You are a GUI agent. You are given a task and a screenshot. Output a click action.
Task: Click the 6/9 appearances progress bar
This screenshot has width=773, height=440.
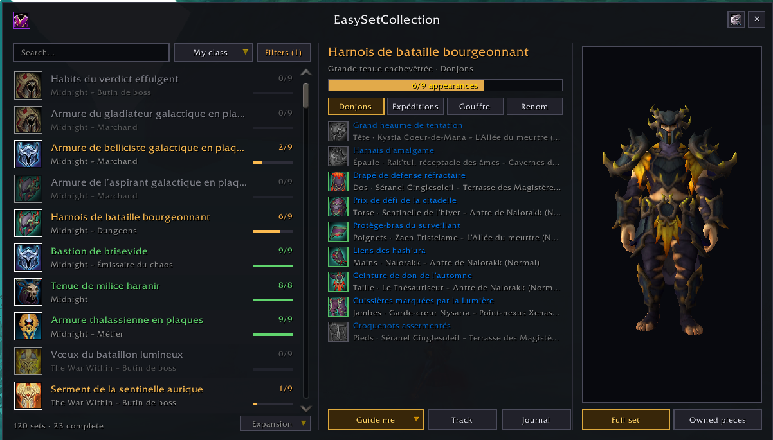445,85
